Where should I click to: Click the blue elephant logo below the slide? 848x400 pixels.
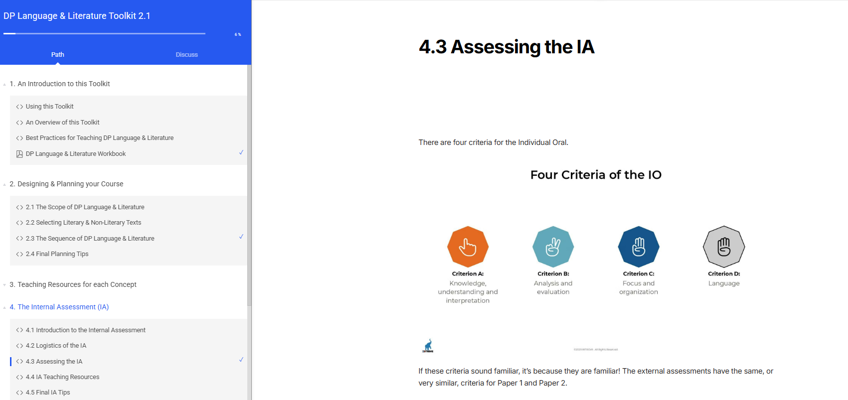[428, 346]
